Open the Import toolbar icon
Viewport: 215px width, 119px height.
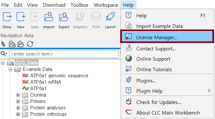tap(49, 16)
